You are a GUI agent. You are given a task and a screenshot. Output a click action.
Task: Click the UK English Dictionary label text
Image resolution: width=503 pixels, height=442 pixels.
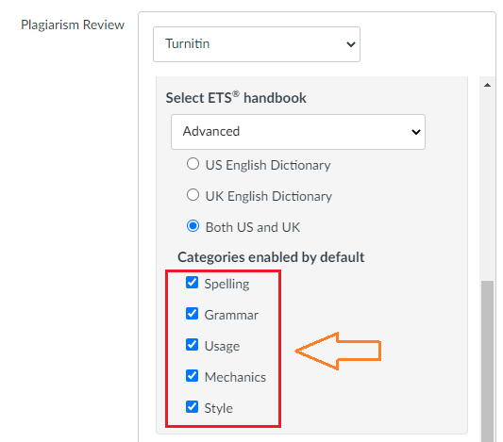coord(269,196)
